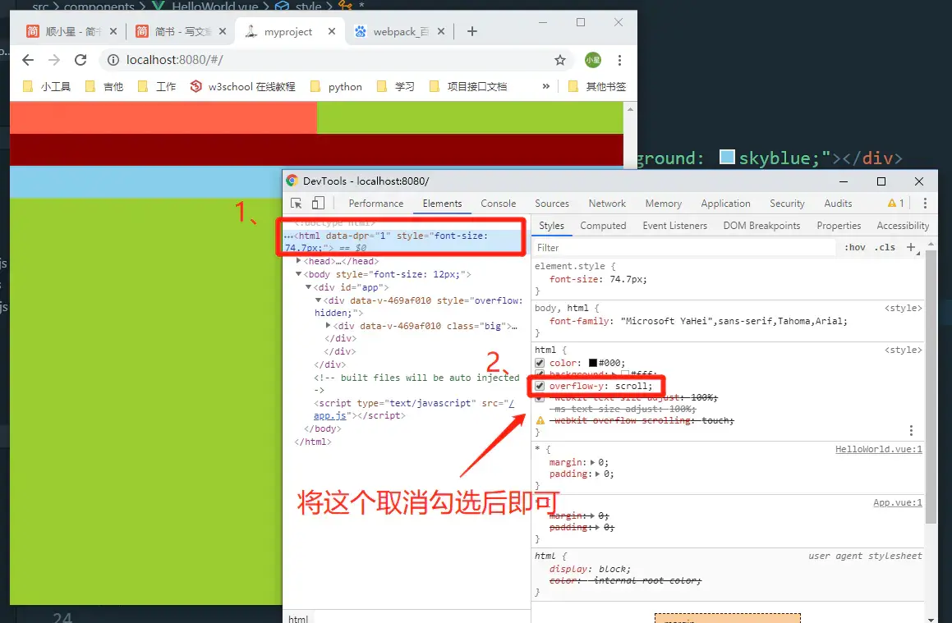Open the Event Listeners tab
Image resolution: width=952 pixels, height=623 pixels.
pyautogui.click(x=674, y=226)
